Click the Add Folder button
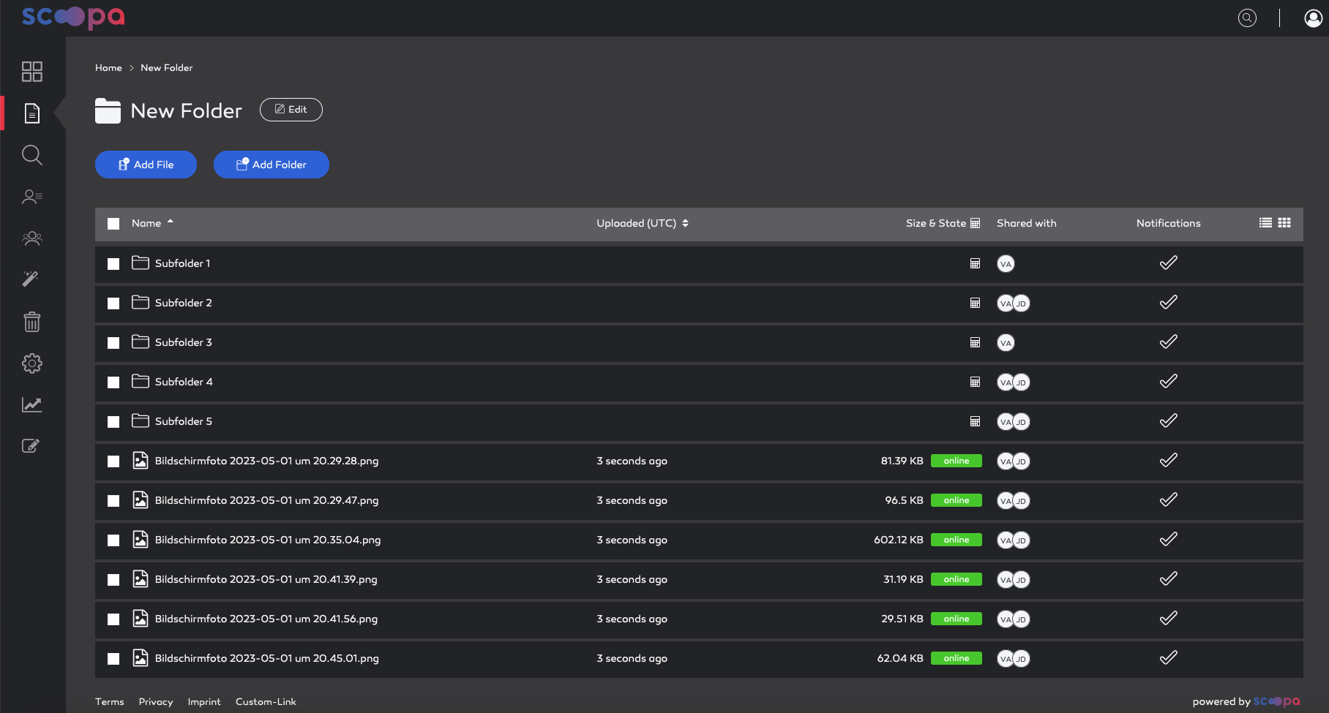 click(272, 165)
